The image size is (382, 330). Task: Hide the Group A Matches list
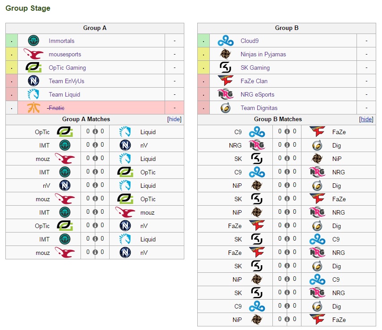pos(174,119)
